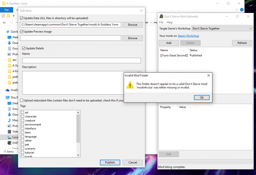Check the interface tag
This screenshot has width=256, height=175.
(23, 129)
